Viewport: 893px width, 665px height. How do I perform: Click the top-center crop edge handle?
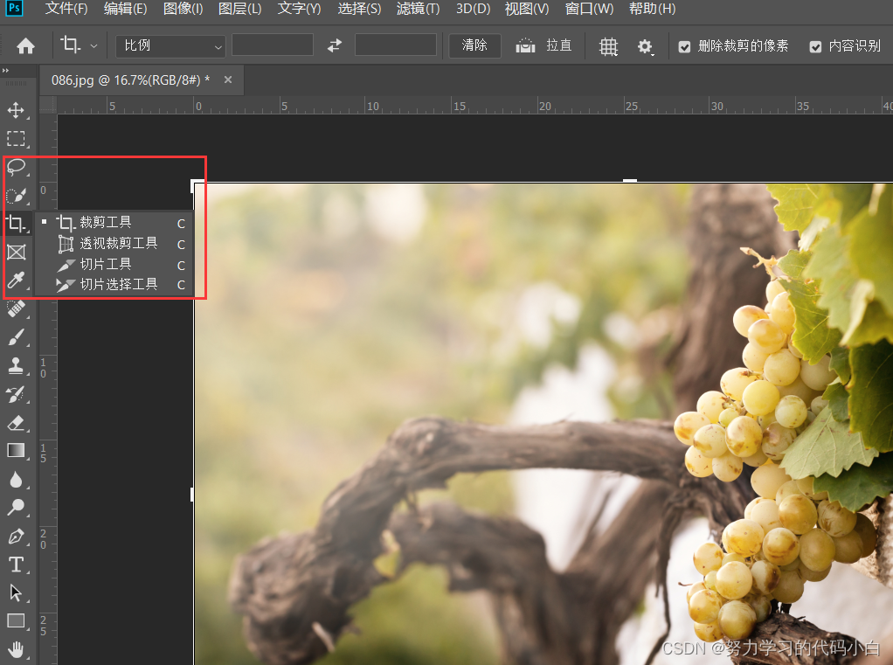tap(629, 181)
